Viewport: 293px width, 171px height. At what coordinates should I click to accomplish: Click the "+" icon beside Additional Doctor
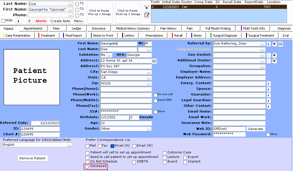[x=274, y=61]
